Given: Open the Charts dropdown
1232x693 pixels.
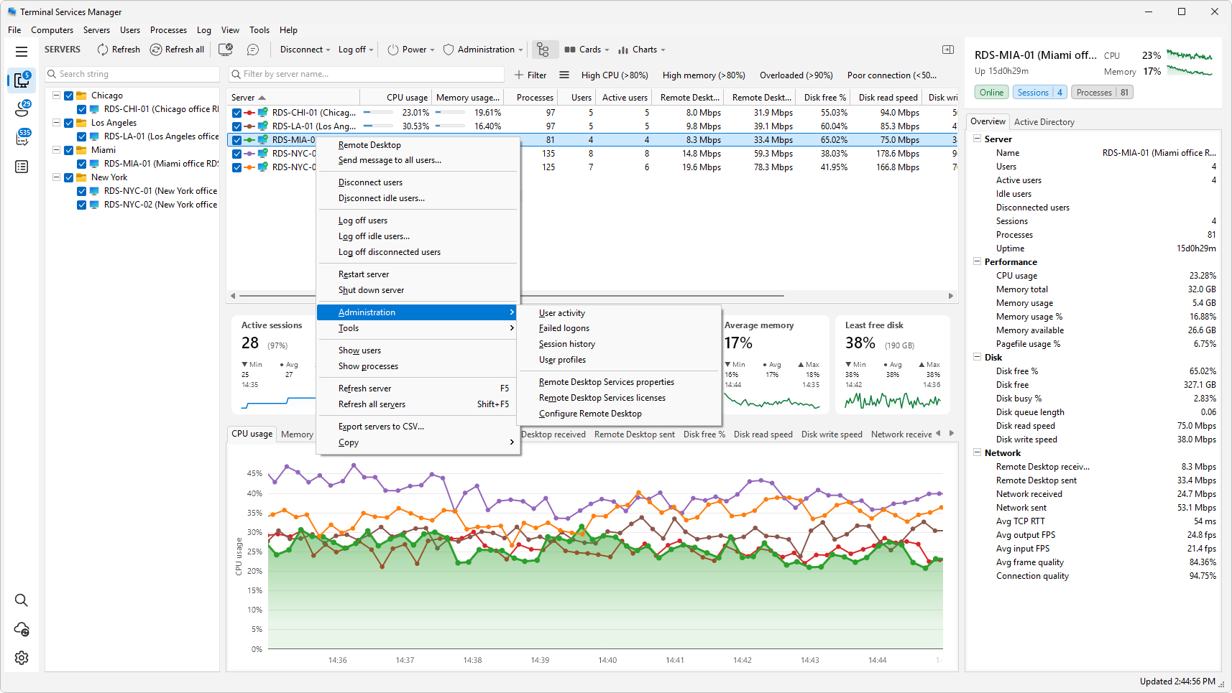Looking at the screenshot, I should (642, 50).
